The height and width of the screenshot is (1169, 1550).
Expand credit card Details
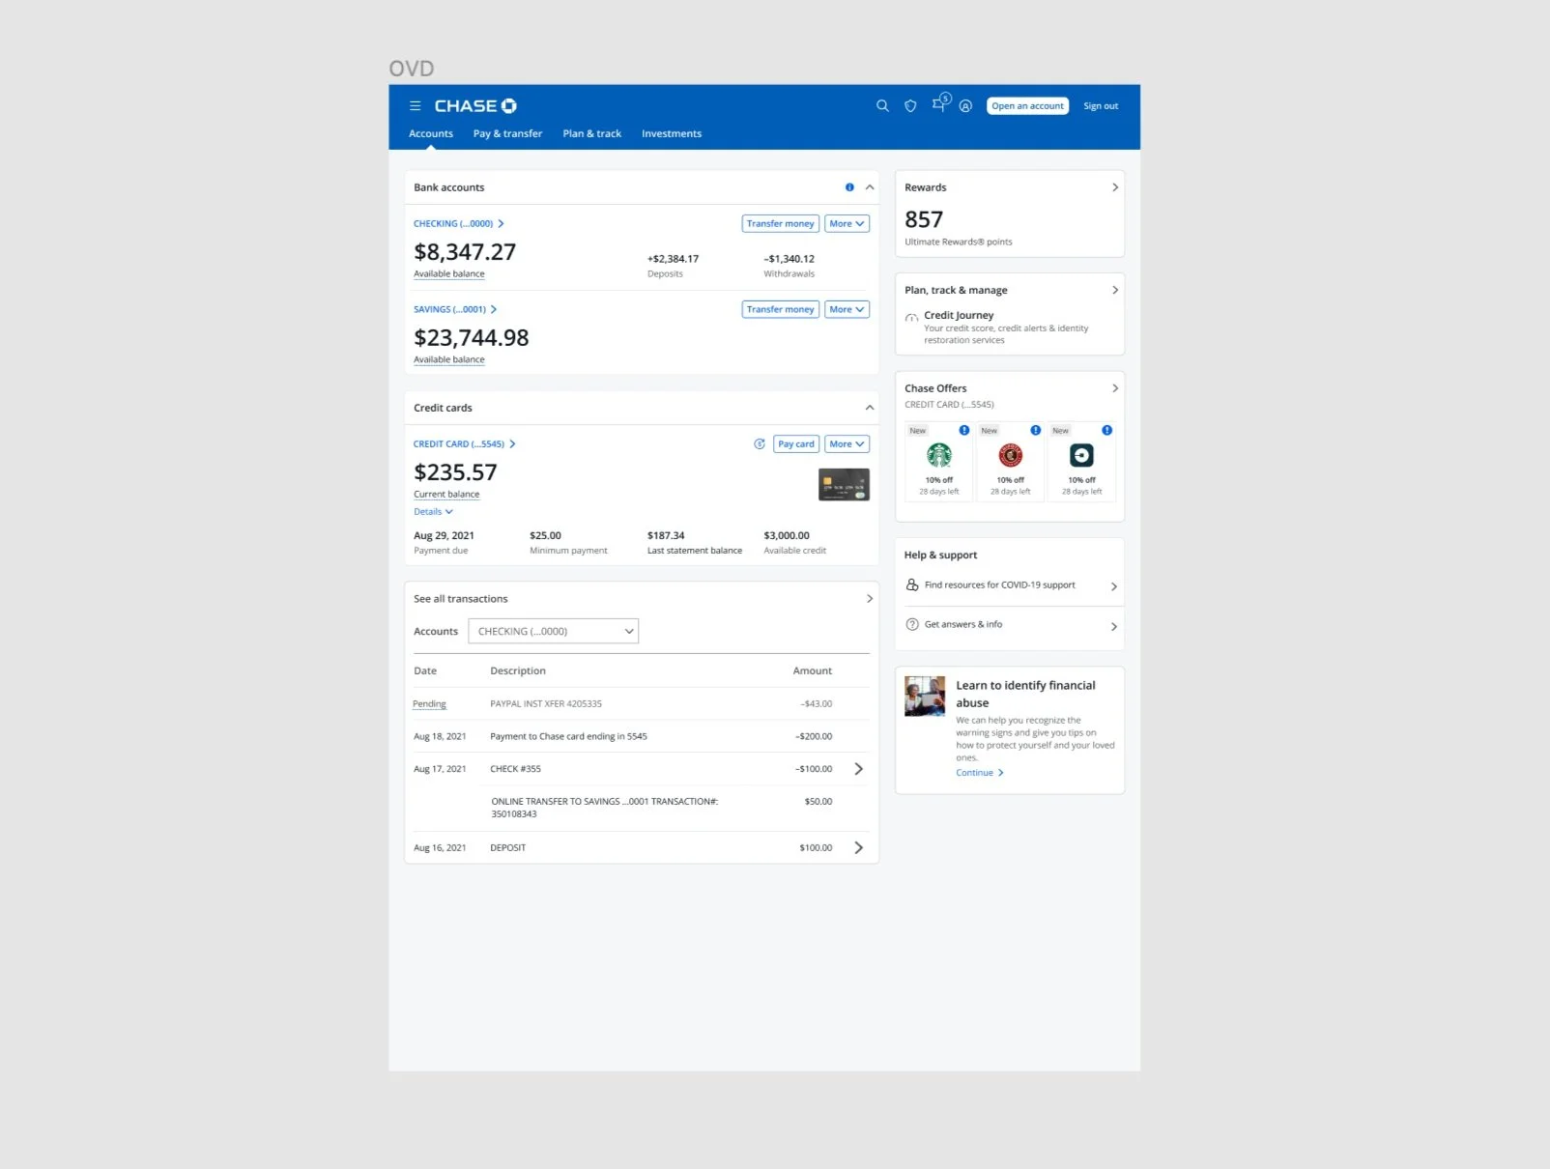point(433,512)
